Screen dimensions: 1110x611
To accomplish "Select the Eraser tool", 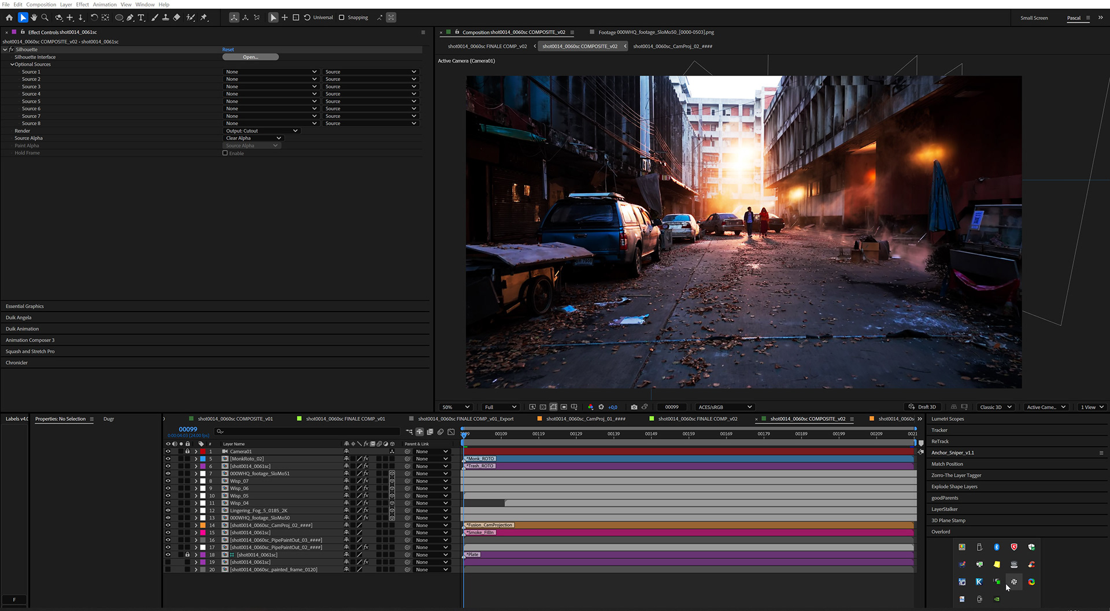I will (177, 18).
